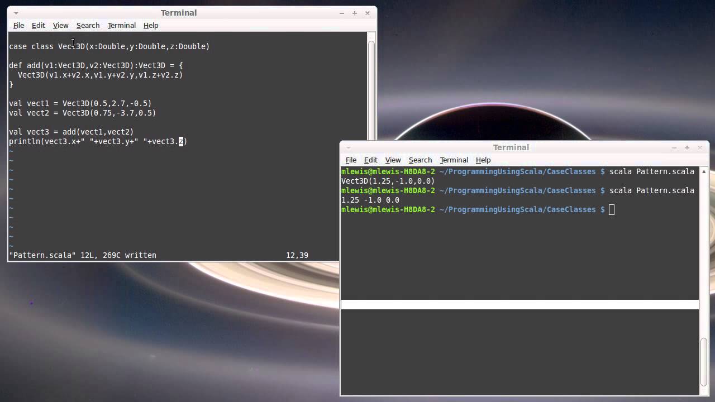Image resolution: width=715 pixels, height=402 pixels.
Task: Click the 12,39 cursor position indicator
Action: click(297, 255)
